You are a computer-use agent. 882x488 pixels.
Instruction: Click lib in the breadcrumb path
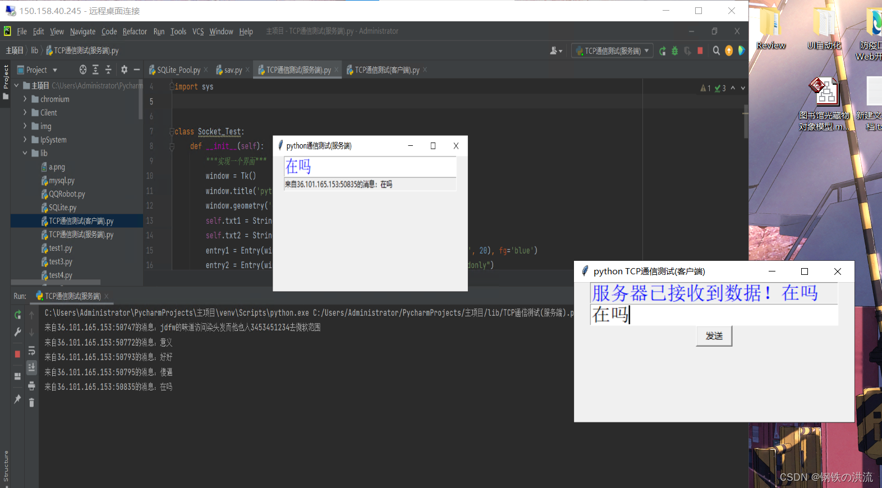pos(35,50)
